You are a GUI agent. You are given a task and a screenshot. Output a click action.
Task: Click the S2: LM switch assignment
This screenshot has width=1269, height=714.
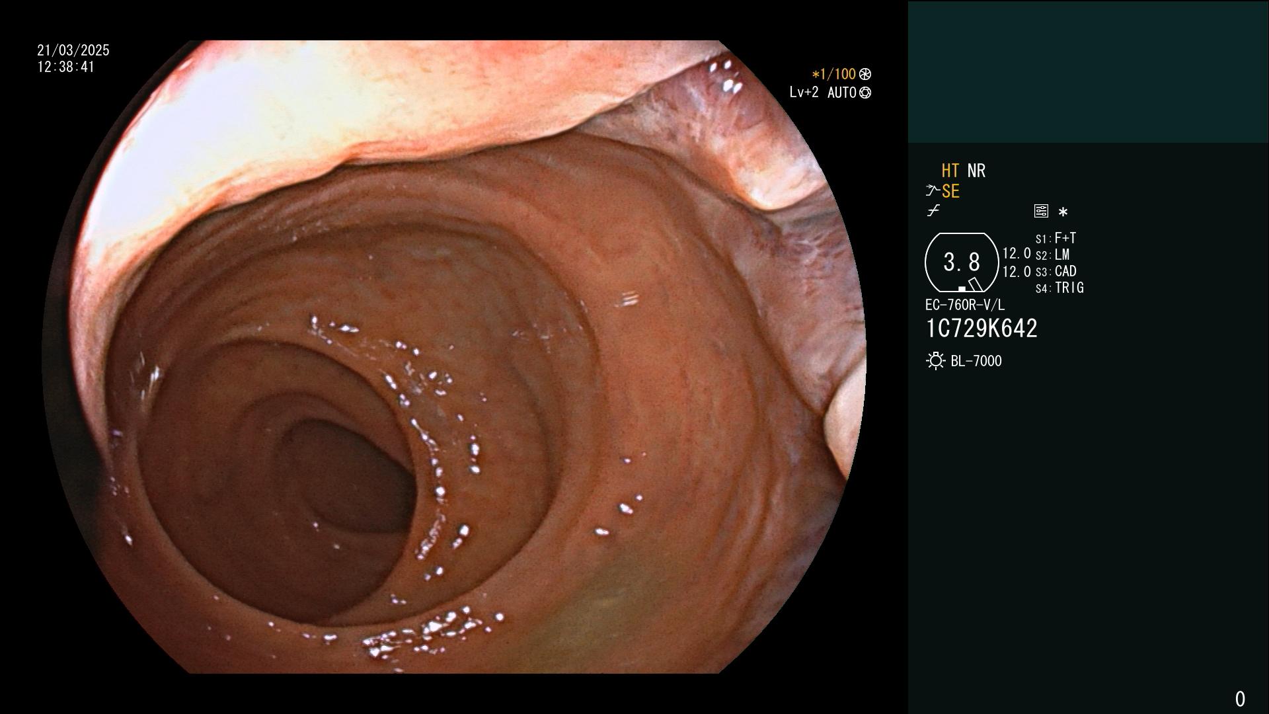pos(1052,255)
